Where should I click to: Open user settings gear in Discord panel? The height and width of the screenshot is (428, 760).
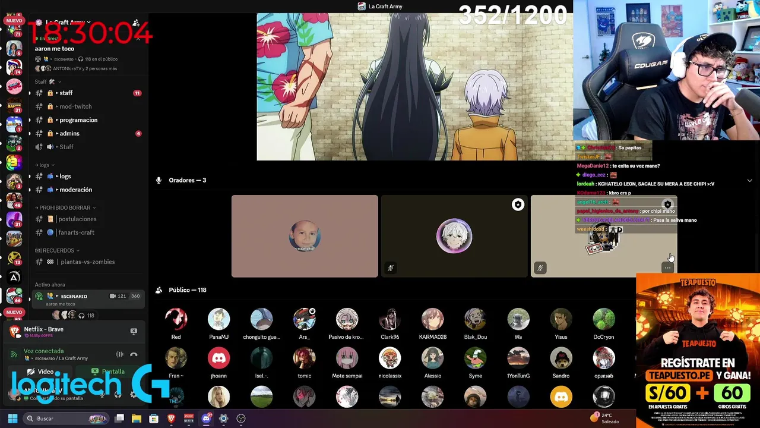coord(133,394)
